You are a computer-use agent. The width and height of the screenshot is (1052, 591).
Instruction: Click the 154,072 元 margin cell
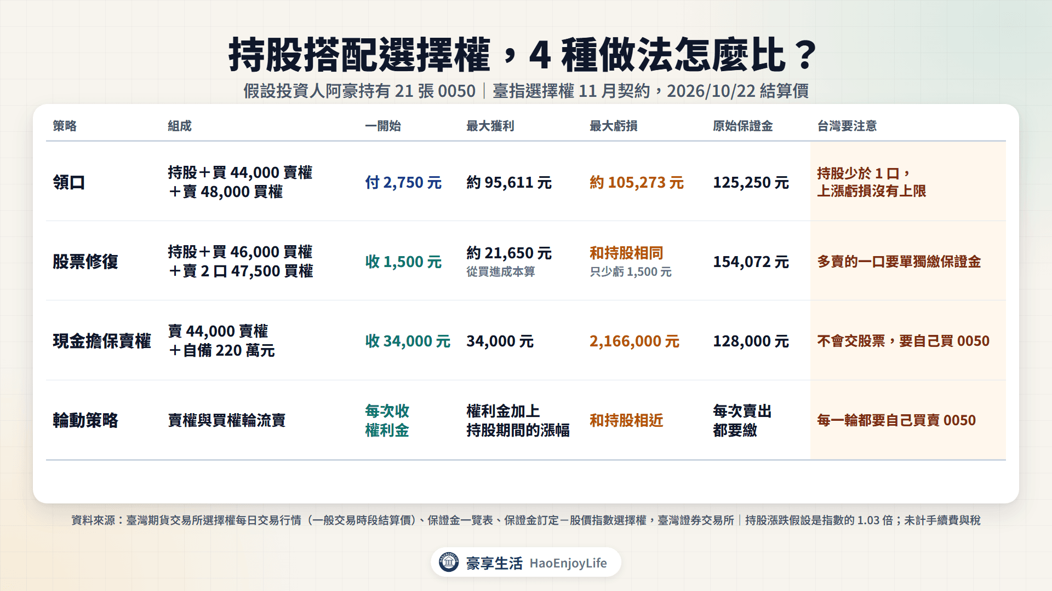click(751, 262)
